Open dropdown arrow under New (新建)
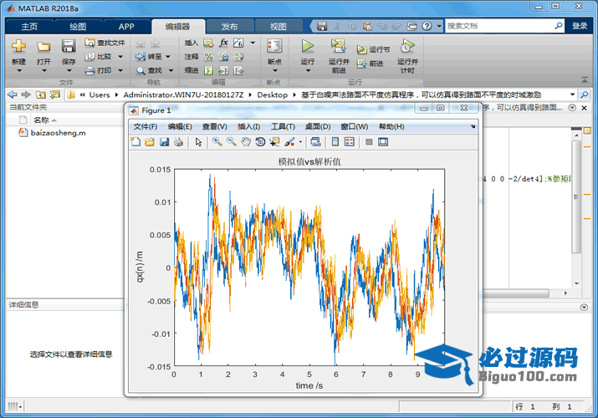The height and width of the screenshot is (418, 598). click(18, 71)
